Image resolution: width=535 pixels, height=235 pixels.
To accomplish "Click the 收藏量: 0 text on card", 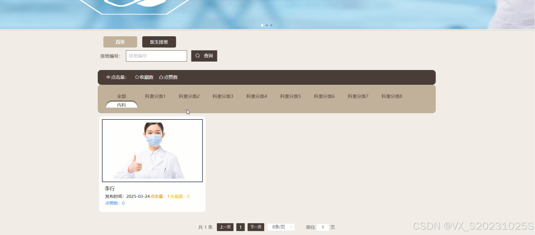I will point(180,196).
